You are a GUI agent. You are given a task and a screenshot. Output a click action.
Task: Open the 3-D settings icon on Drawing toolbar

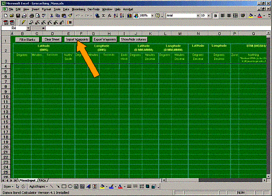click(x=154, y=187)
